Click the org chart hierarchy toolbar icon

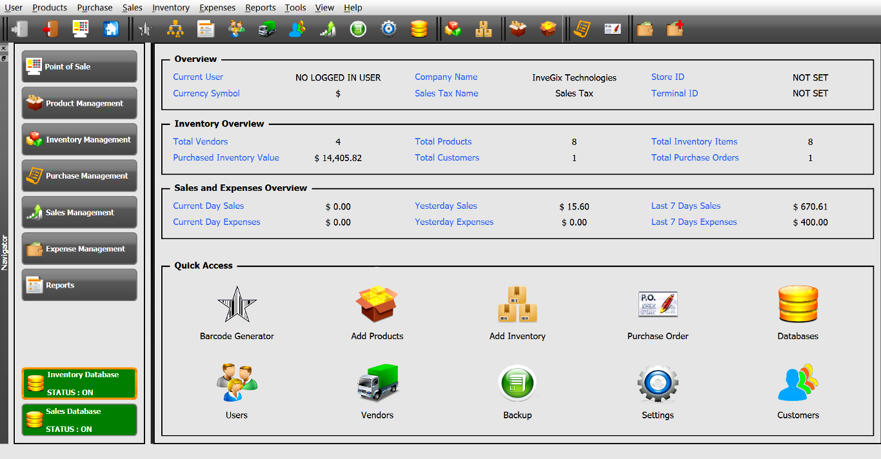click(x=175, y=29)
